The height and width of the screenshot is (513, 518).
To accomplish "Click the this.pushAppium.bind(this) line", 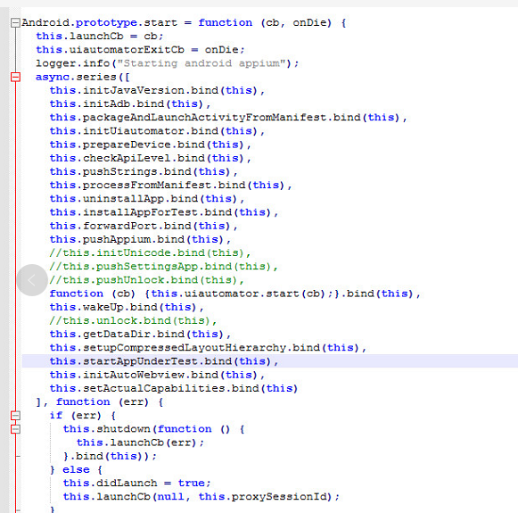I will (140, 240).
